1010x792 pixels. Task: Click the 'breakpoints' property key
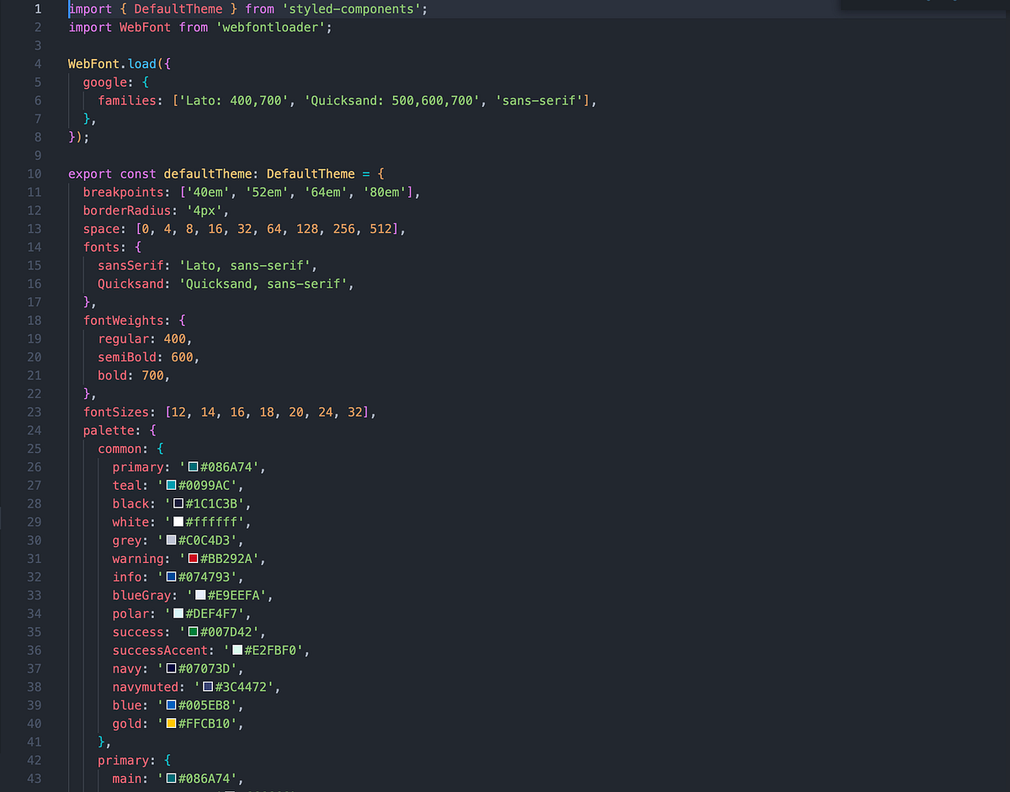click(x=123, y=193)
